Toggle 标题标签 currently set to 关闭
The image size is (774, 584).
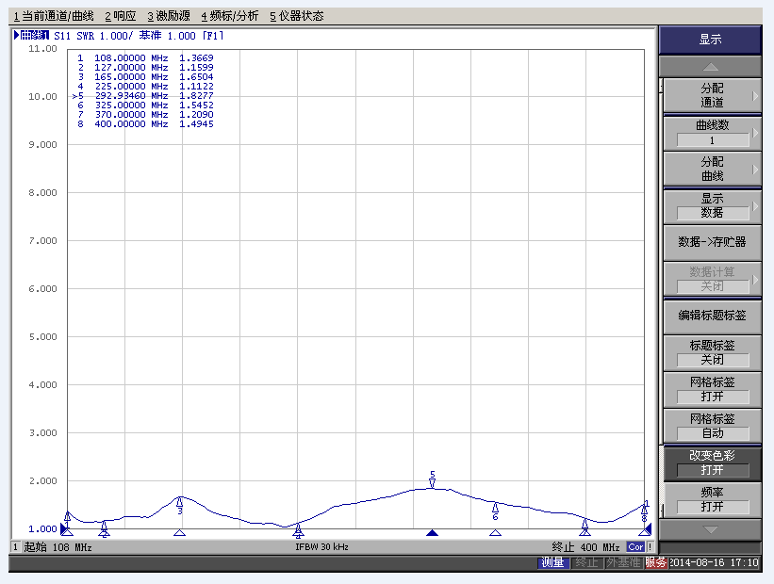pos(712,352)
